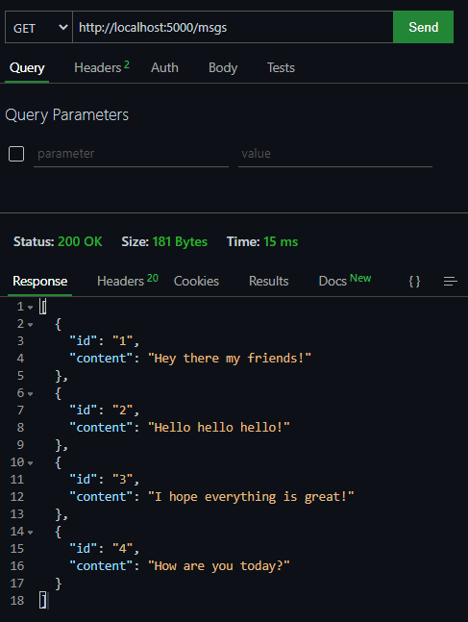468x622 pixels.
Task: Click the "id": "1" line
Action: click(105, 341)
